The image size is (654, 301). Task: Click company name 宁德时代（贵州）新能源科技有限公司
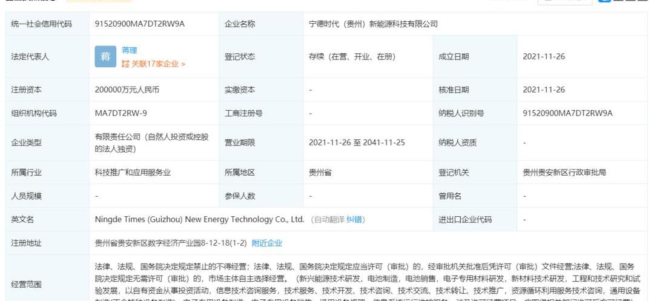point(373,24)
